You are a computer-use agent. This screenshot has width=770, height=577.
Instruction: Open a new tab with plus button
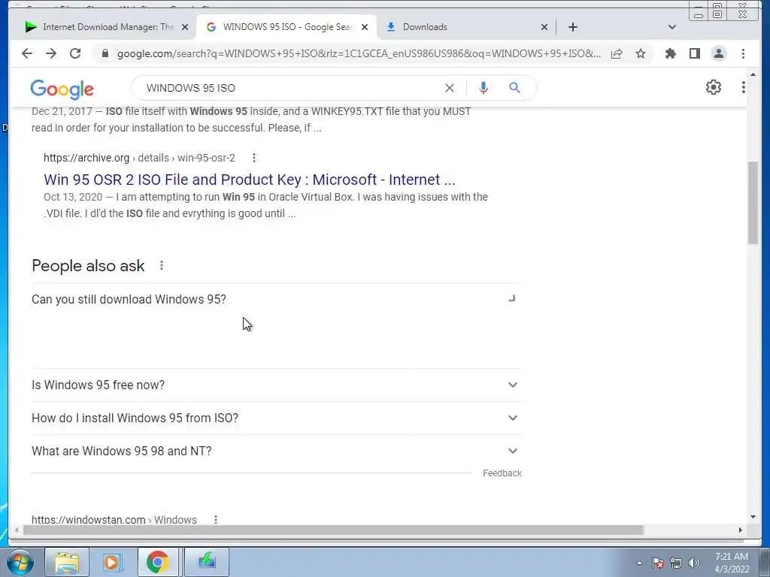point(572,27)
